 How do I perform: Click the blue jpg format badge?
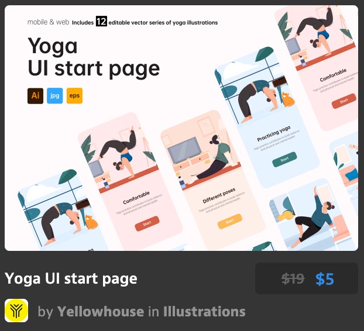coord(55,95)
